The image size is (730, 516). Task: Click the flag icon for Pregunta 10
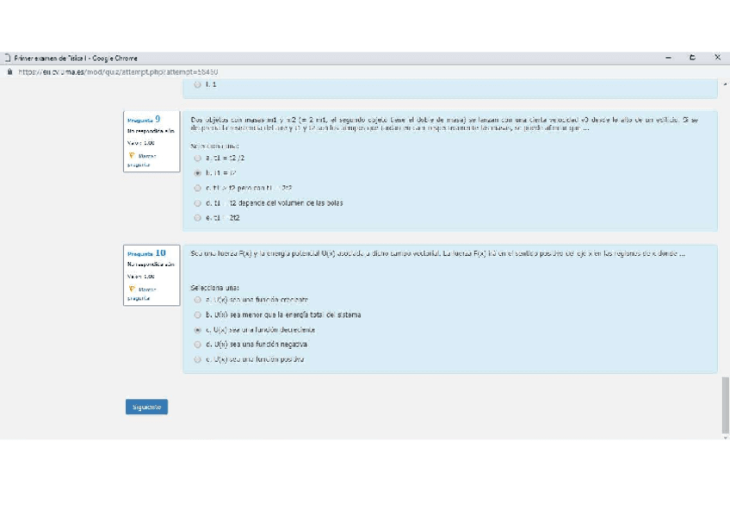click(x=132, y=289)
